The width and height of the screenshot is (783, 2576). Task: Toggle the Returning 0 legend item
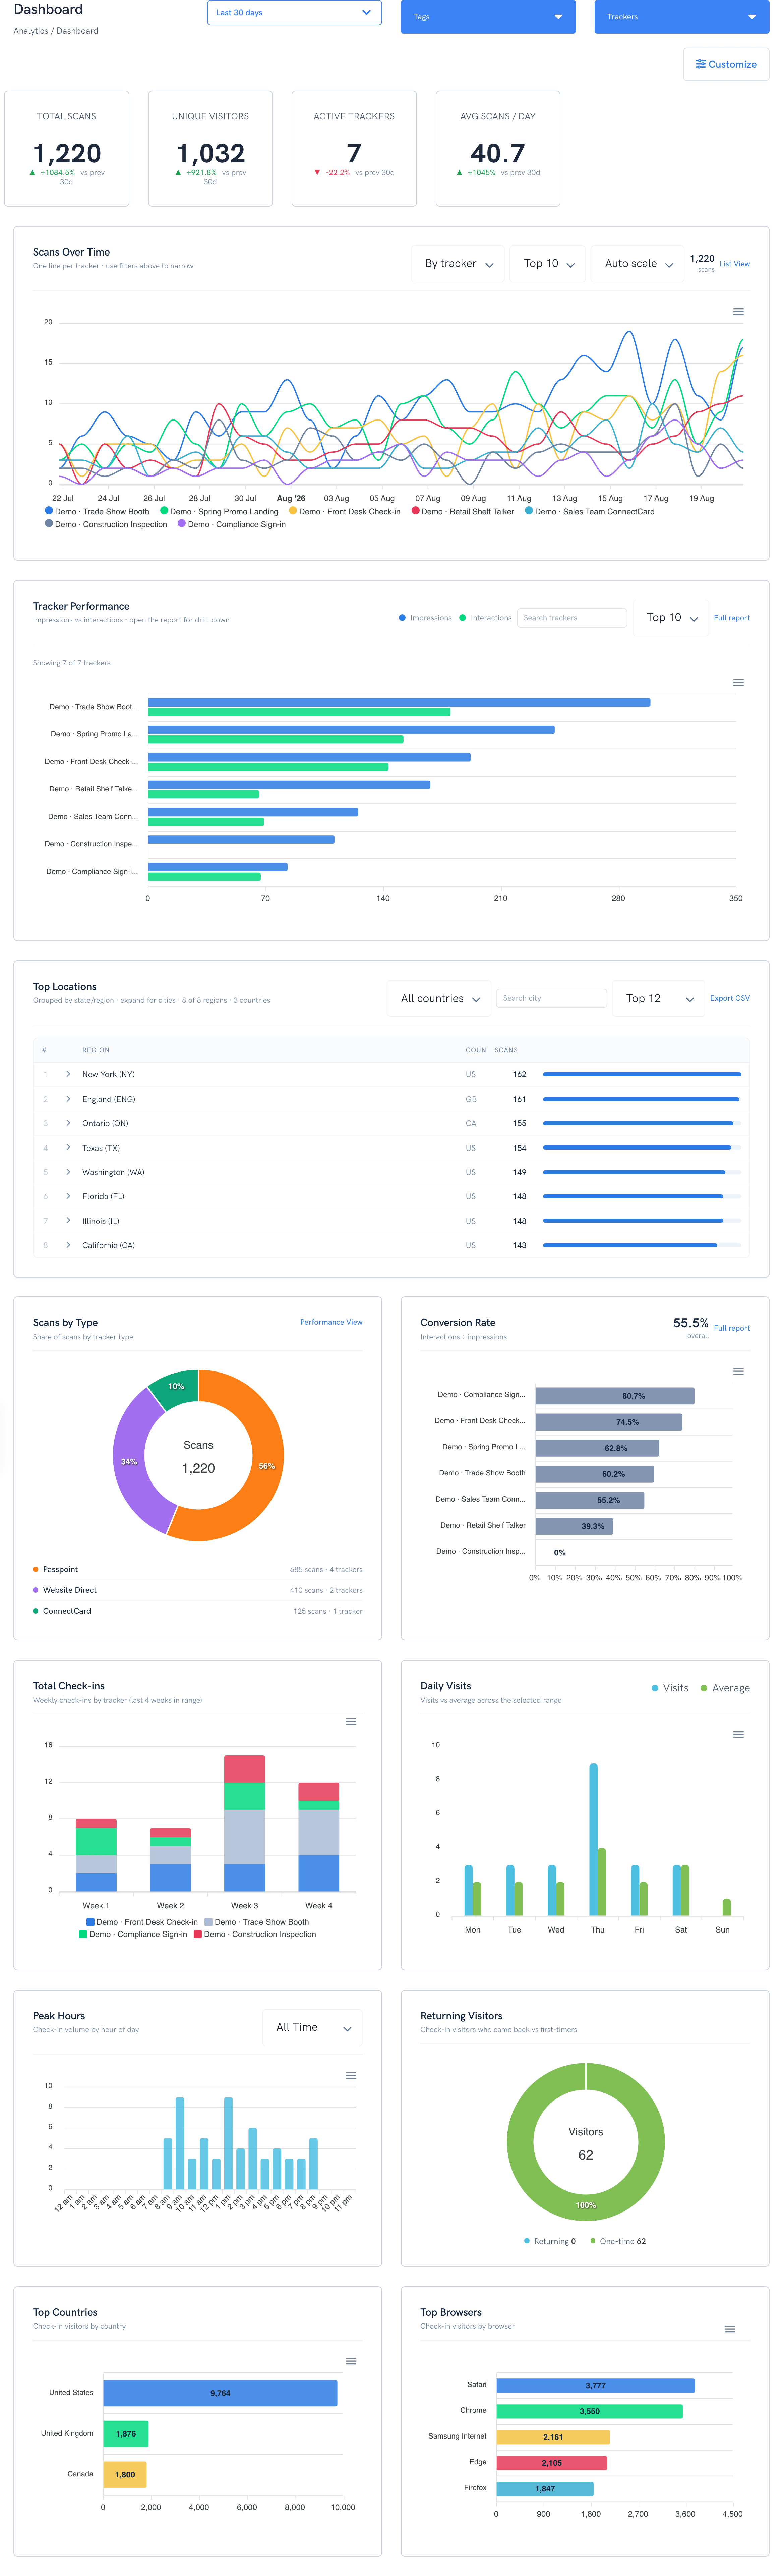[550, 2241]
